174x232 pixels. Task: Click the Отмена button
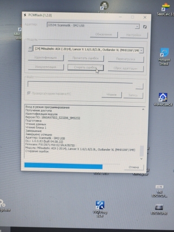tap(134, 167)
